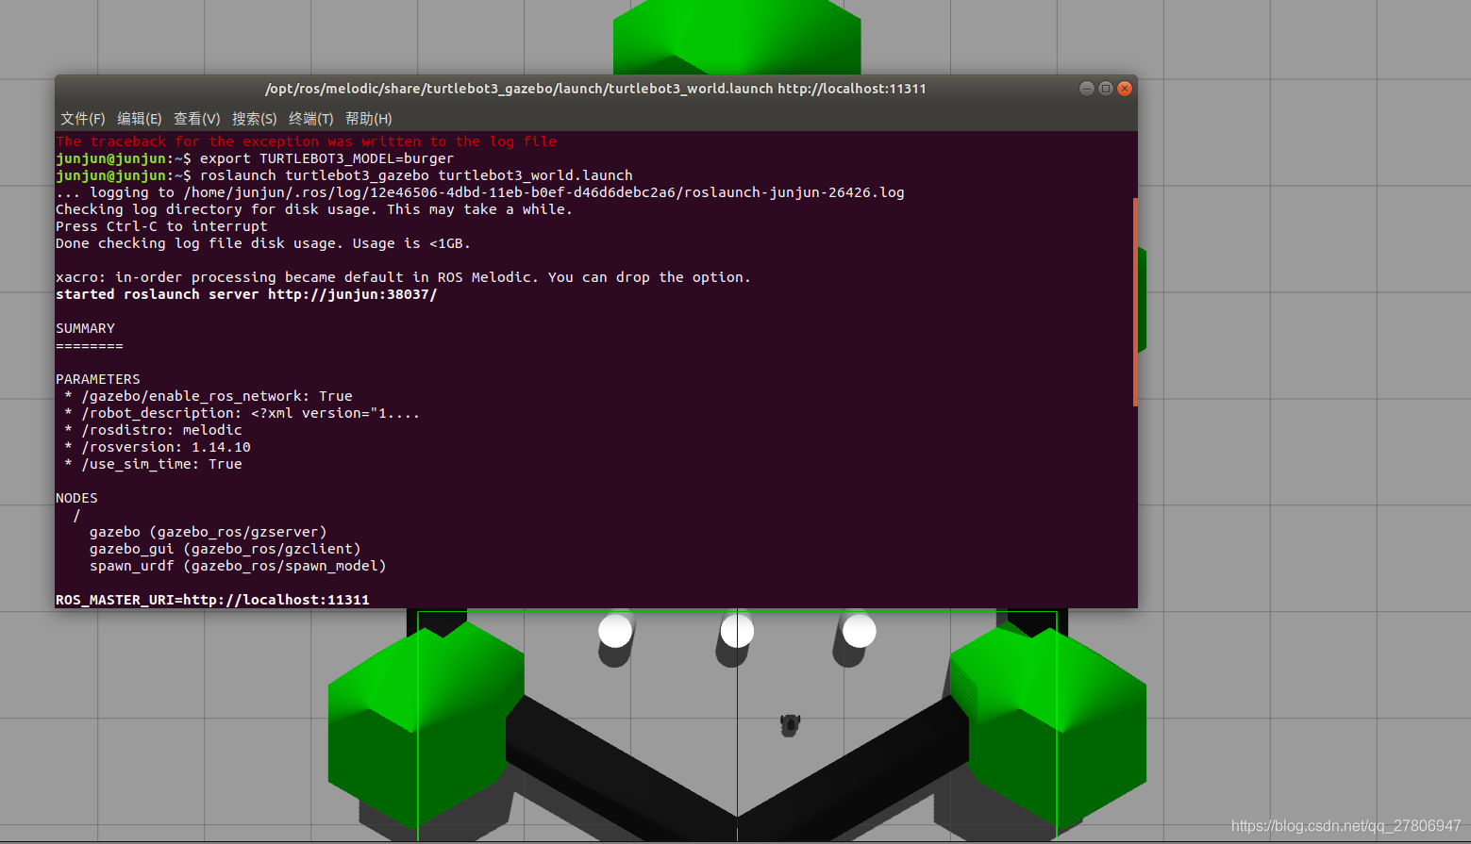Click the terminal vertical scrollbar handle
The image size is (1471, 844).
pos(1135,302)
